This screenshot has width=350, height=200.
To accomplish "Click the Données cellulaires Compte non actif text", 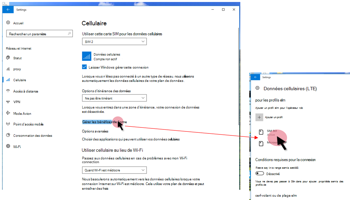I will [x=107, y=57].
